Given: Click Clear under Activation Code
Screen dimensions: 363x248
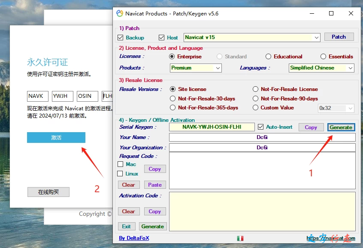Looking at the screenshot, I should tap(128, 212).
